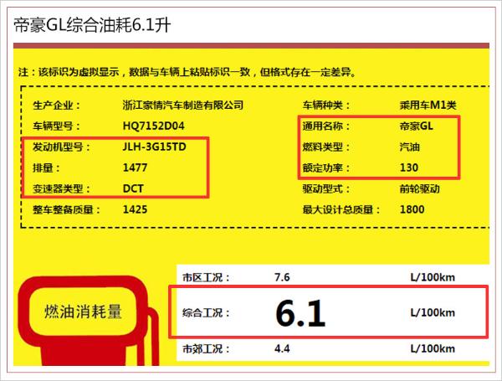
Task: Click the label 变速器类型：
Action: click(x=61, y=188)
